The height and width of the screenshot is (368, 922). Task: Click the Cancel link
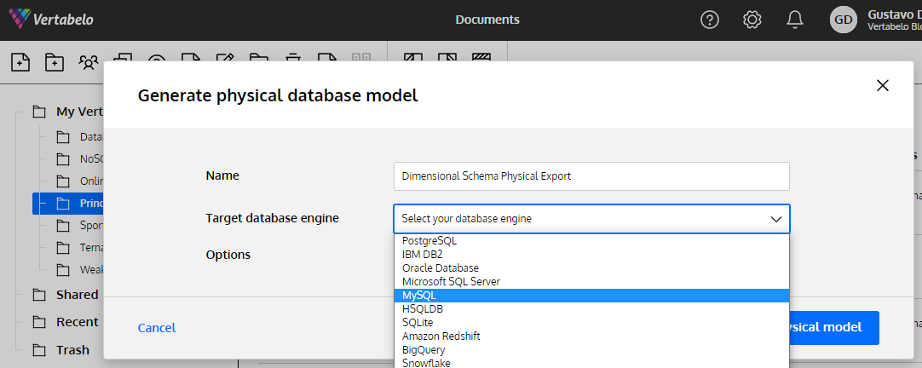(157, 328)
